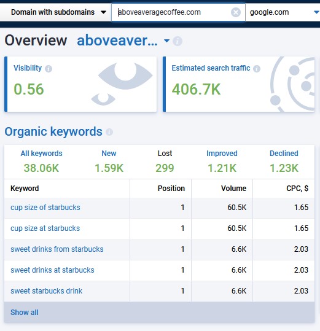Switch to the Declined keywords tab
The width and height of the screenshot is (320, 331).
coord(284,154)
